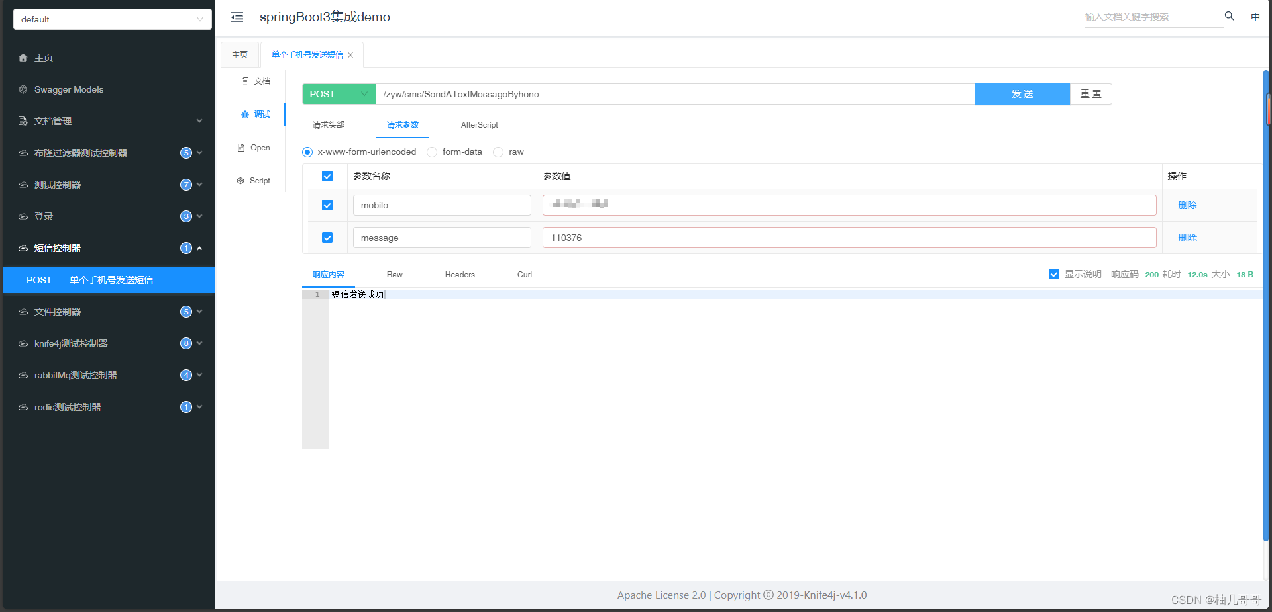Expand 测试控制器 chevron
1272x612 pixels.
199,185
